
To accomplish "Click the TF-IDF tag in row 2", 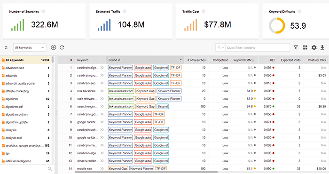I will point(176,75).
